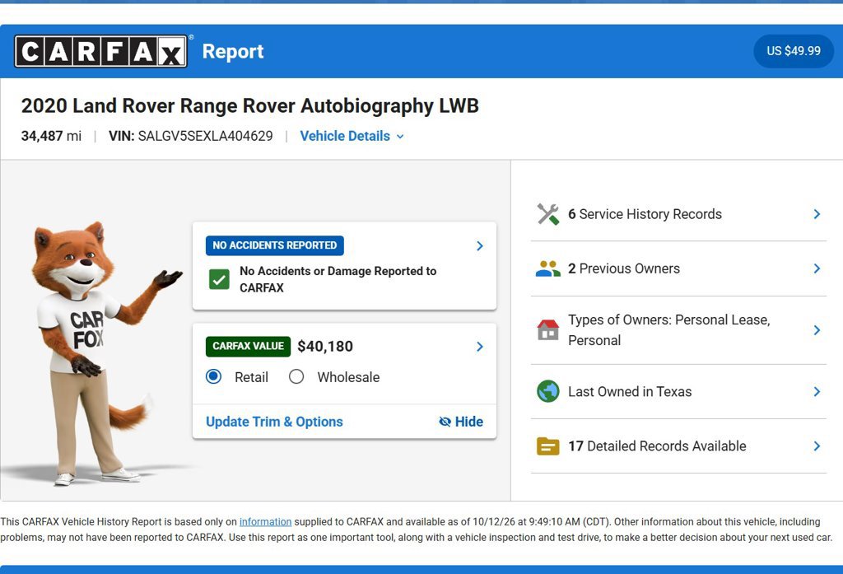The width and height of the screenshot is (843, 574).
Task: Click the CARFAX VALUE green badge
Action: coord(248,347)
